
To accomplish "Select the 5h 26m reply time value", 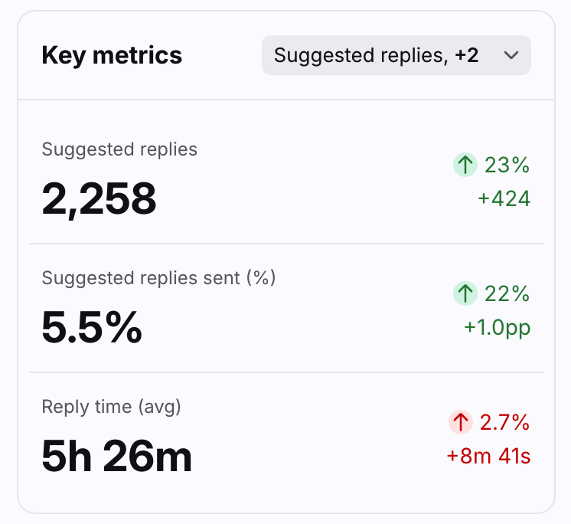I will 116,457.
